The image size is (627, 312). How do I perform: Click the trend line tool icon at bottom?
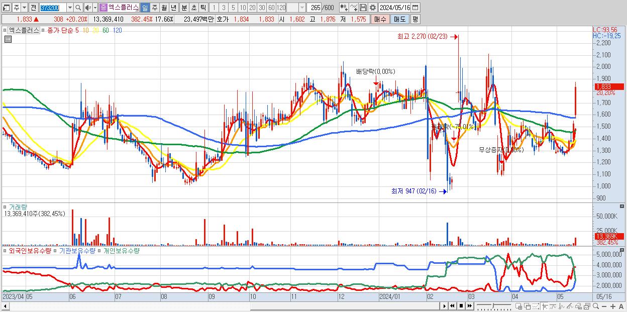coord(553,306)
